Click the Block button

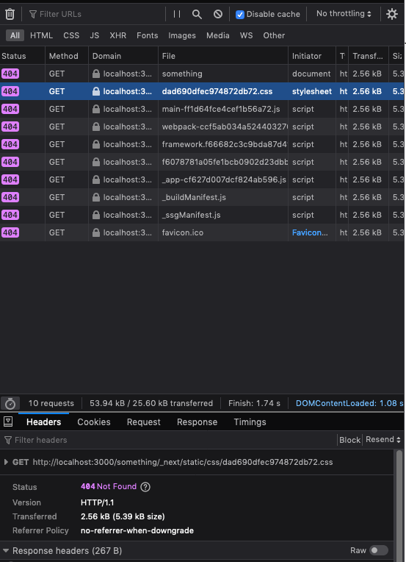(349, 440)
